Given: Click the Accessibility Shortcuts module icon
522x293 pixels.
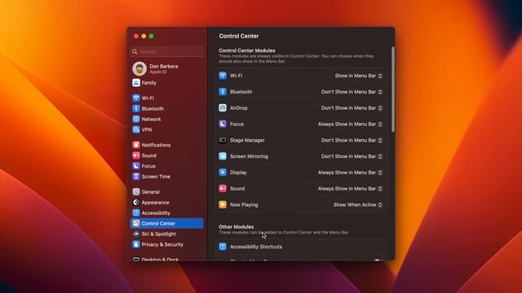Looking at the screenshot, I should click(x=223, y=247).
